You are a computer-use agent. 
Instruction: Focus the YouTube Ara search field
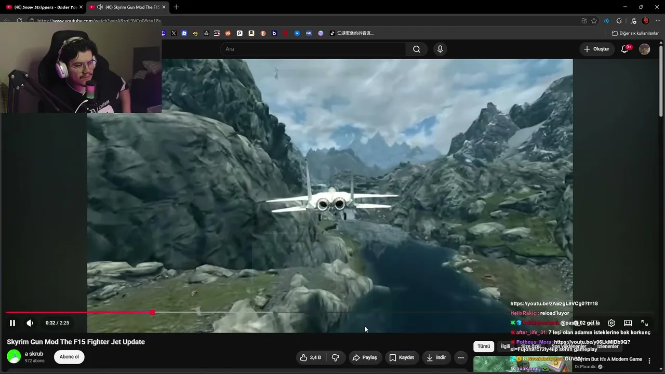[x=313, y=49]
